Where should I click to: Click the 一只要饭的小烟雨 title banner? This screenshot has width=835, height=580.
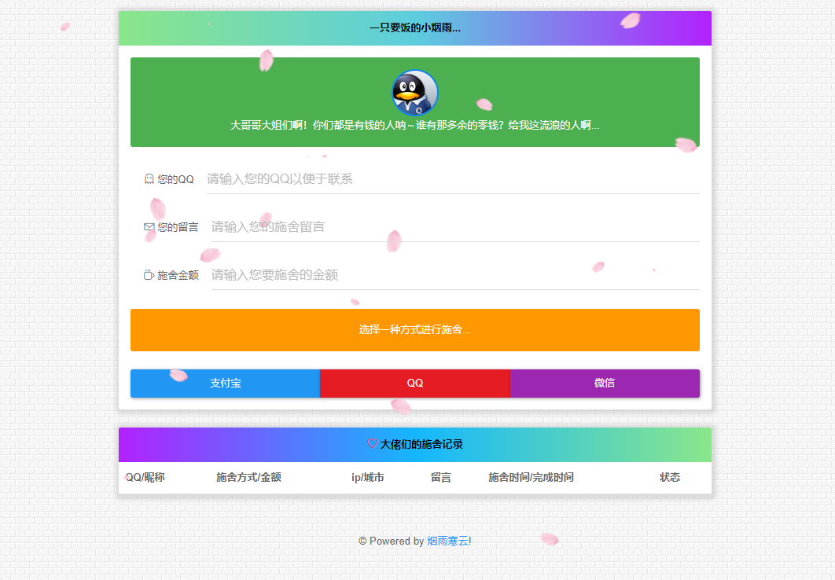pos(415,28)
